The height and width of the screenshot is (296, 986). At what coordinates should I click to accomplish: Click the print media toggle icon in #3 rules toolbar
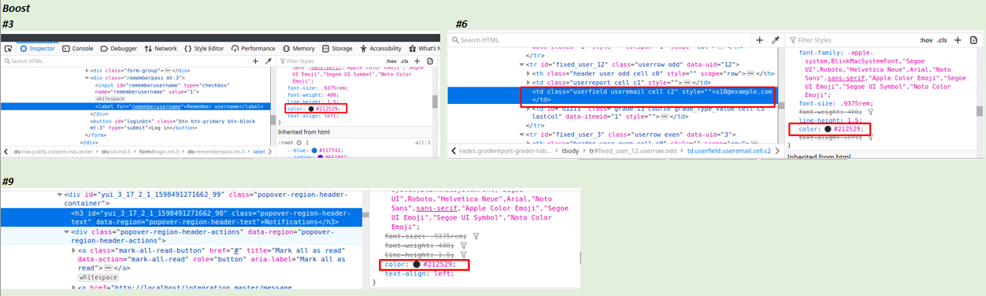coord(430,61)
